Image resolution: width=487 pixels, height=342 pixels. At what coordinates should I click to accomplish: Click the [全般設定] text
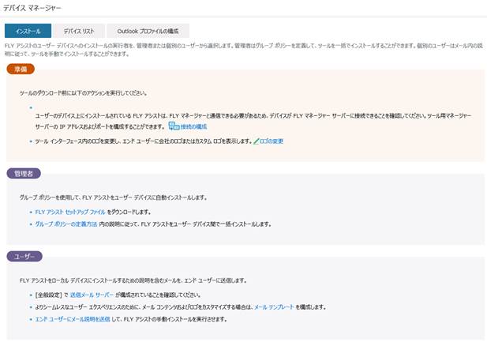coord(49,295)
